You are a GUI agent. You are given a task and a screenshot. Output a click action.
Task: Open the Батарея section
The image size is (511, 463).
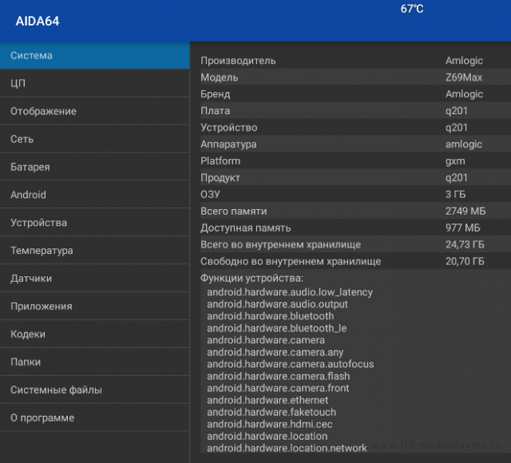(x=94, y=167)
